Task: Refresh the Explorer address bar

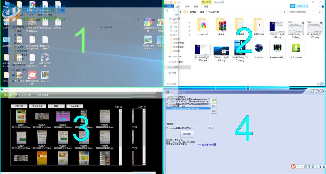Action: (x=285, y=12)
